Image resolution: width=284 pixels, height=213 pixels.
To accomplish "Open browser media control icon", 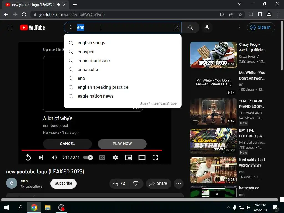I will pos(251,14).
